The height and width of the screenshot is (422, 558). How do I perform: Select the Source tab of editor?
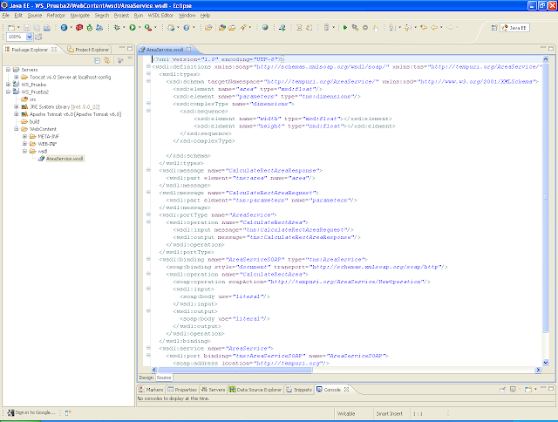point(164,378)
